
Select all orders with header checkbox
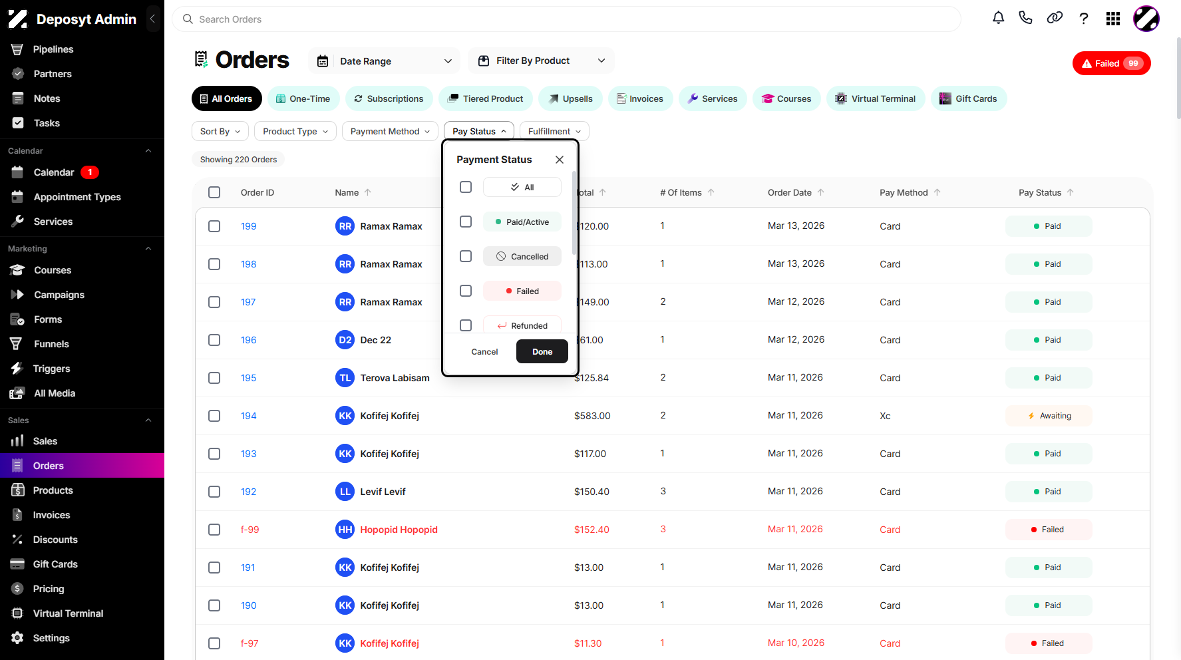(x=214, y=192)
